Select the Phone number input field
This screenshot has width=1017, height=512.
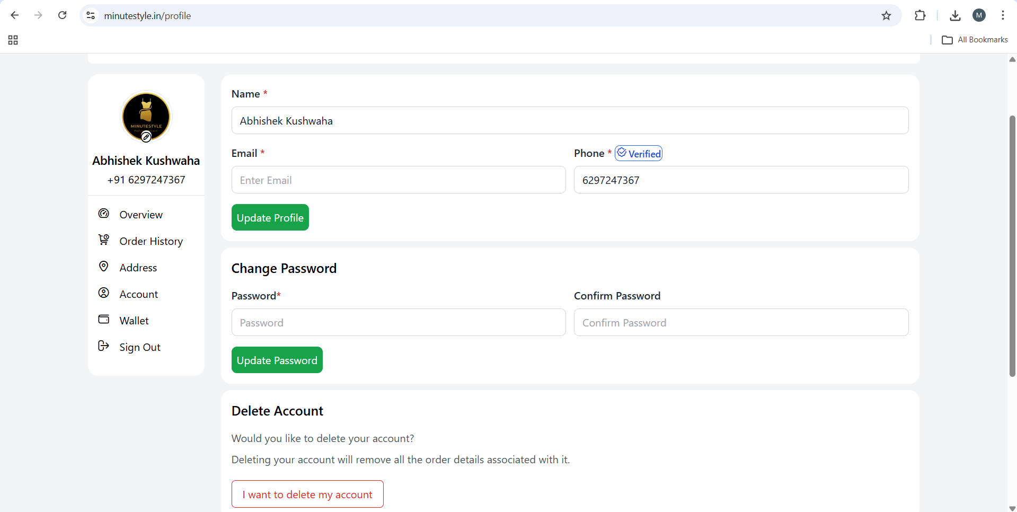tap(741, 180)
